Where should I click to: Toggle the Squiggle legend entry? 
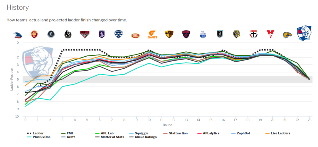pos(139,133)
